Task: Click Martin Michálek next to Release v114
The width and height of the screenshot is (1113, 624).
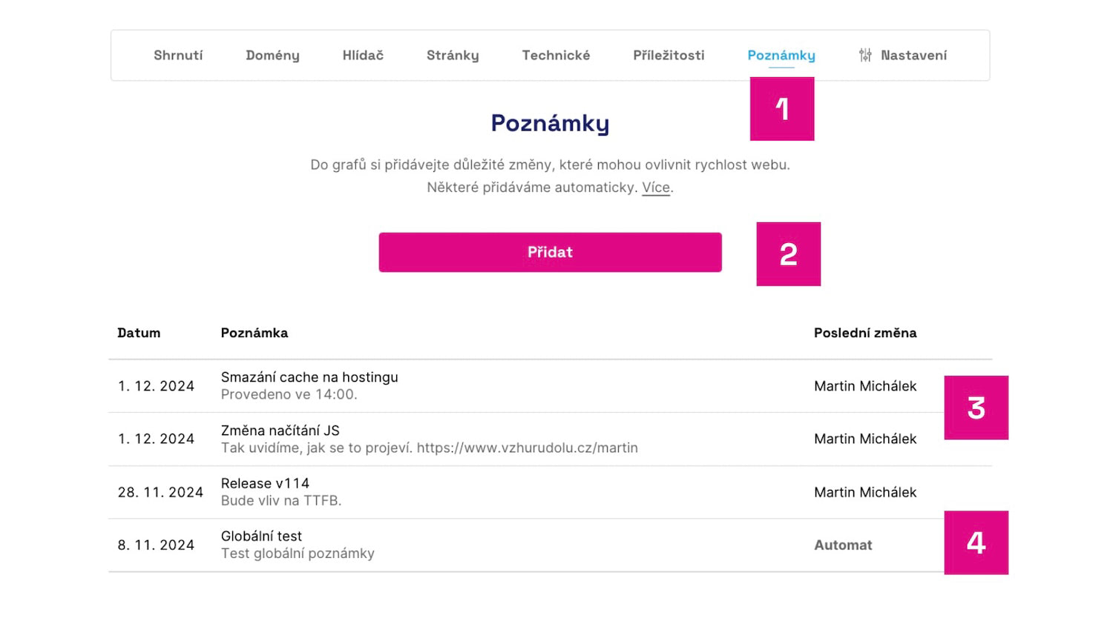Action: point(865,492)
